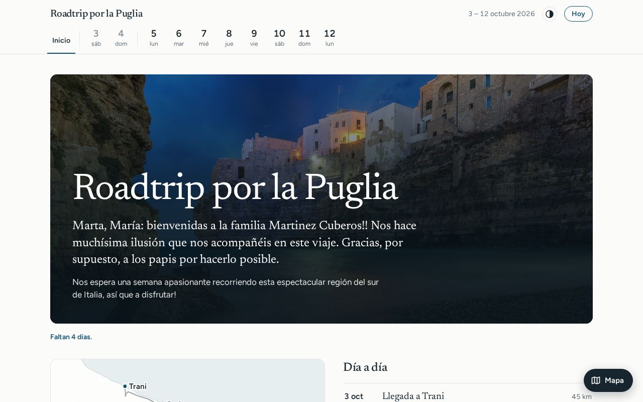This screenshot has width=643, height=402.
Task: Click the '3 oct' date label
Action: tap(354, 396)
